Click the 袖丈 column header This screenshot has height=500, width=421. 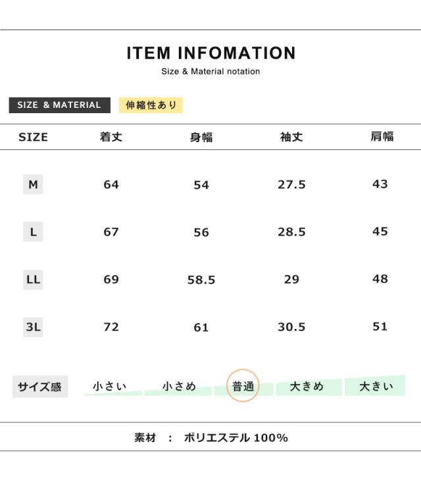click(x=291, y=137)
